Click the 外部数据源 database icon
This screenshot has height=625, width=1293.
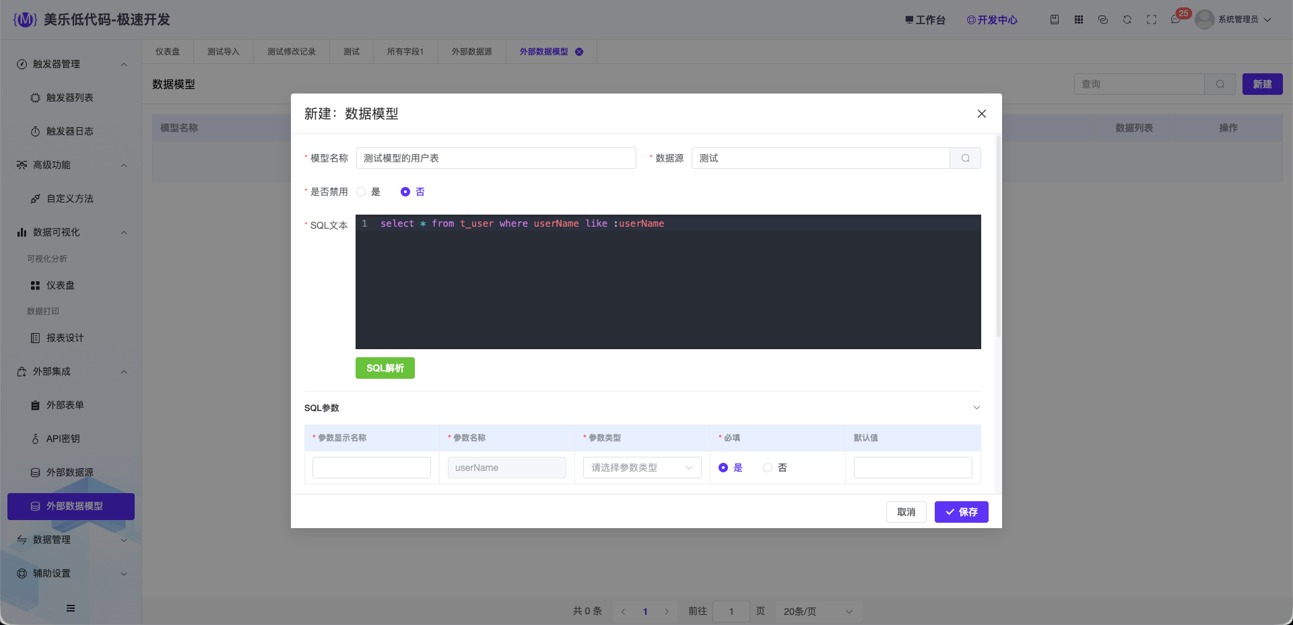click(x=35, y=472)
